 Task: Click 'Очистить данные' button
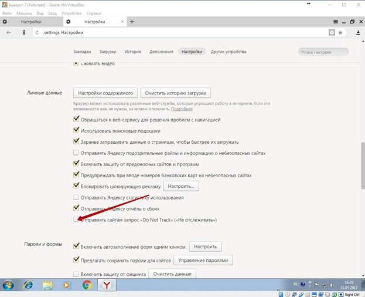pyautogui.click(x=172, y=274)
